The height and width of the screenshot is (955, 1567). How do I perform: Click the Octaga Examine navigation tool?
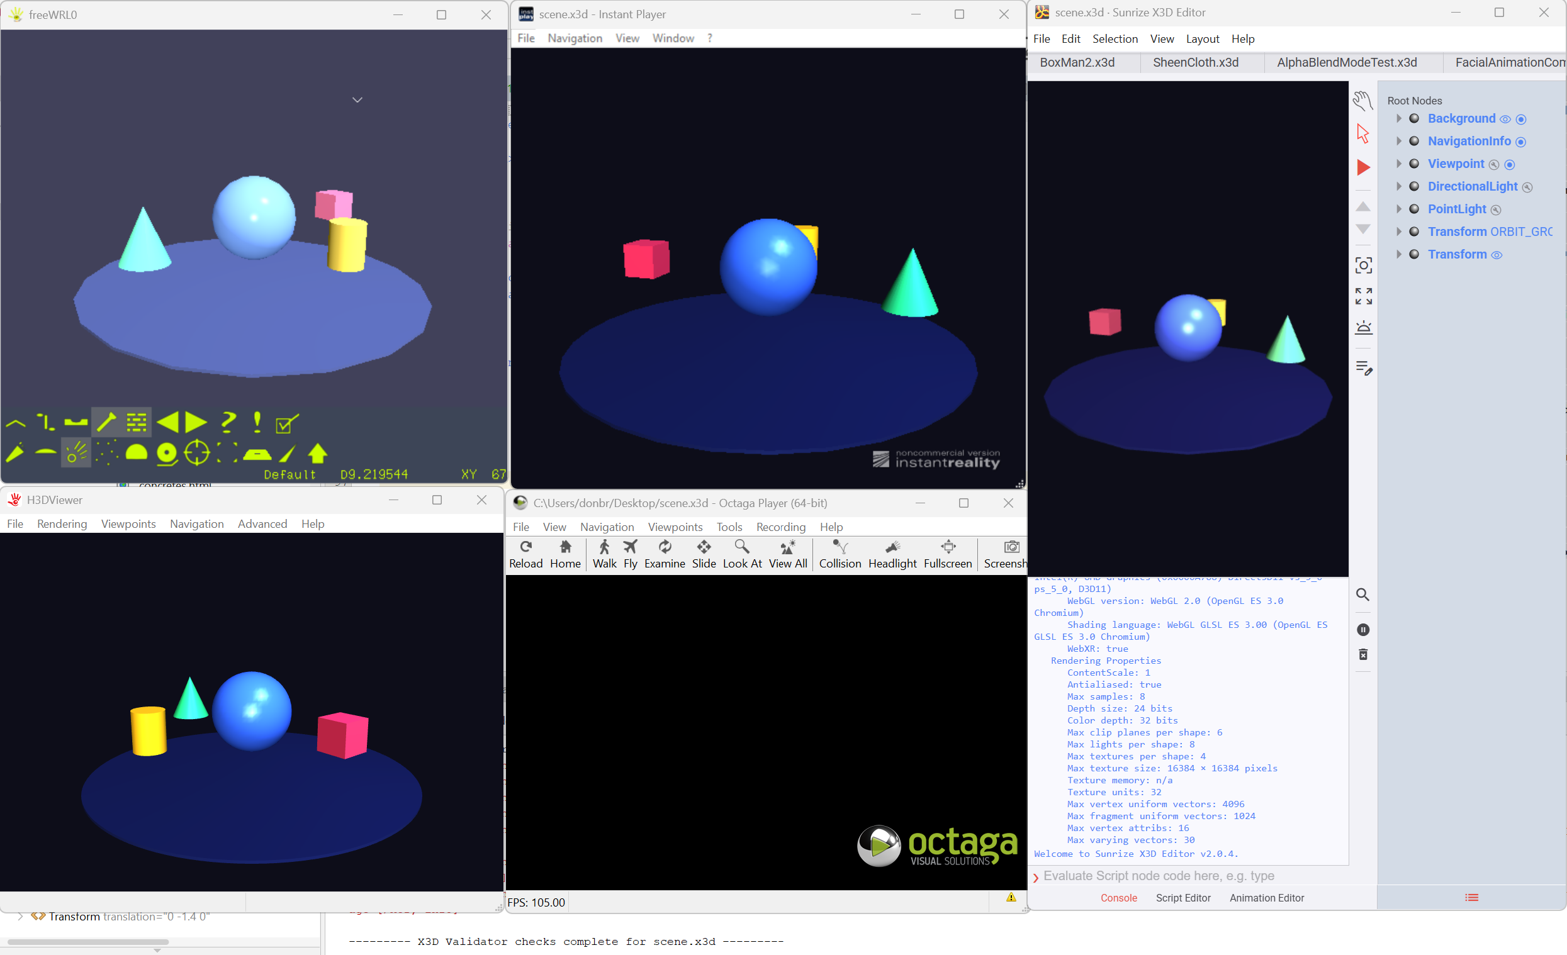664,554
